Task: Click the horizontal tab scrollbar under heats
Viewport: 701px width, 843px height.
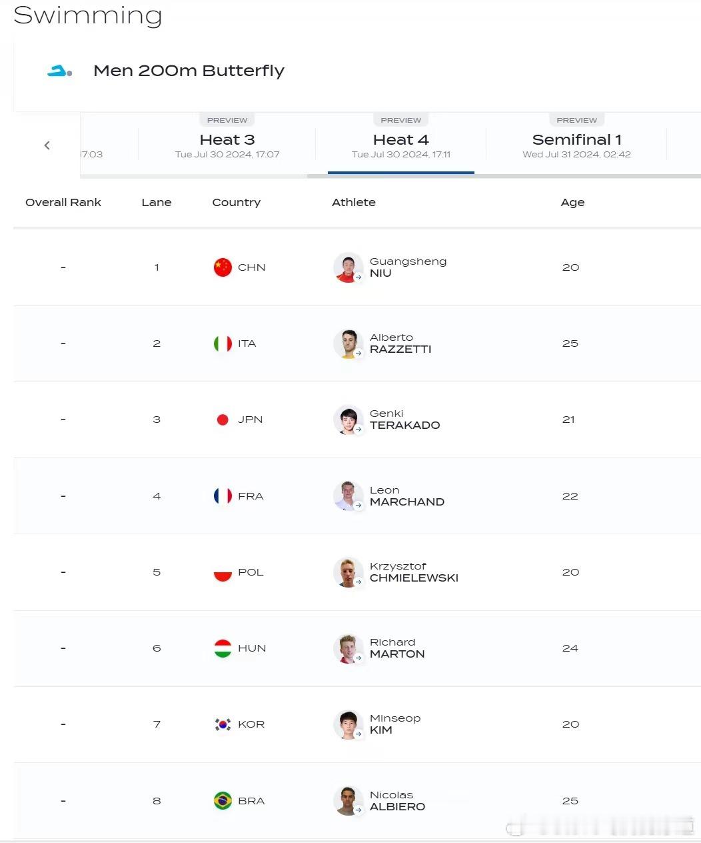Action: pos(504,176)
